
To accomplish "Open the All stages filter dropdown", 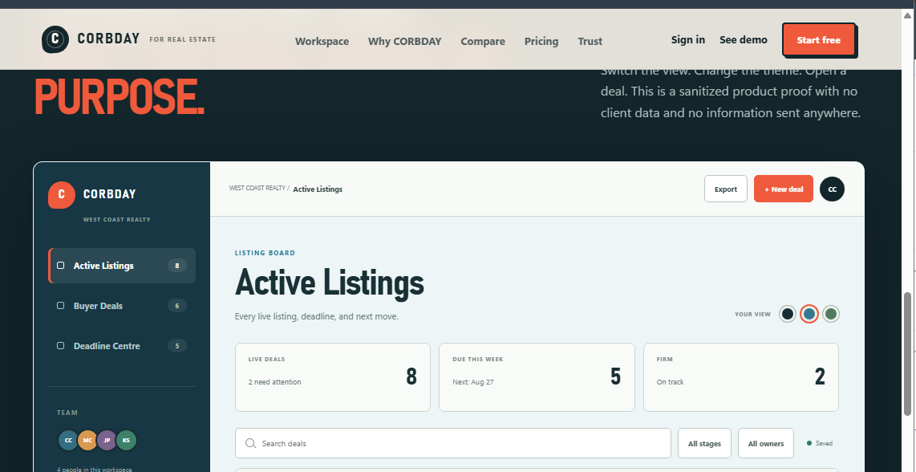I will [x=704, y=443].
